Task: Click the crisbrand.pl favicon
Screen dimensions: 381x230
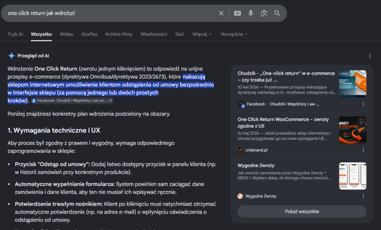Action: 240,150
